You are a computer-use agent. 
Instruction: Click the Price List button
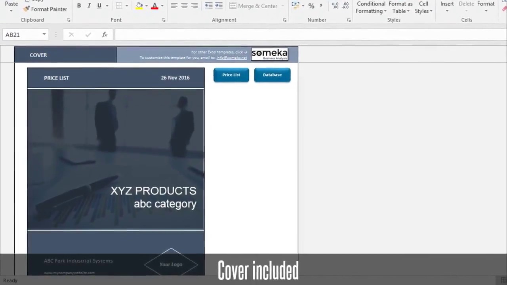point(231,75)
